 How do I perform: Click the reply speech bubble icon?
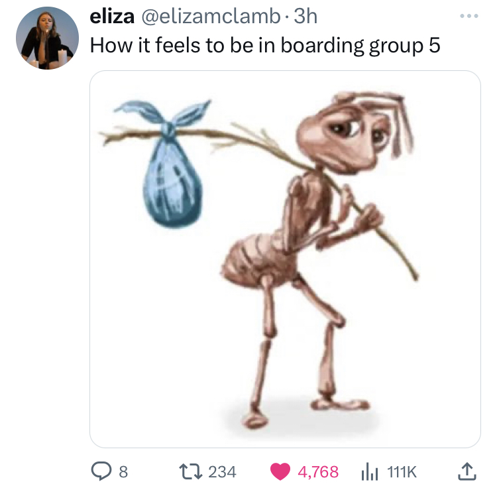coord(101,471)
